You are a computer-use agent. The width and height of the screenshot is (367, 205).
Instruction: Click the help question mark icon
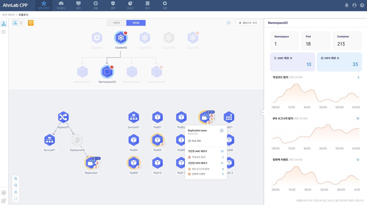pos(362,5)
